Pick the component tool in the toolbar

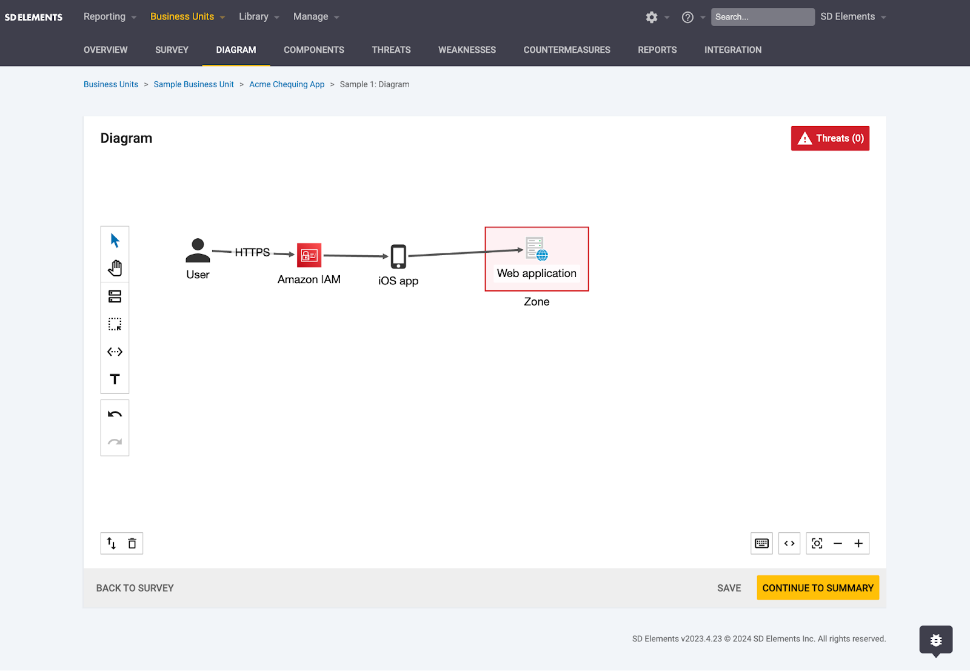115,296
